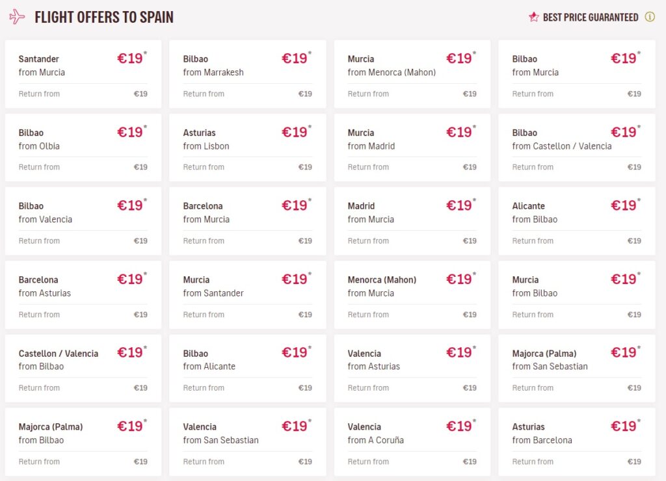Choose the Barcelona from Asturias flight
The width and height of the screenshot is (666, 481).
pyautogui.click(x=83, y=294)
